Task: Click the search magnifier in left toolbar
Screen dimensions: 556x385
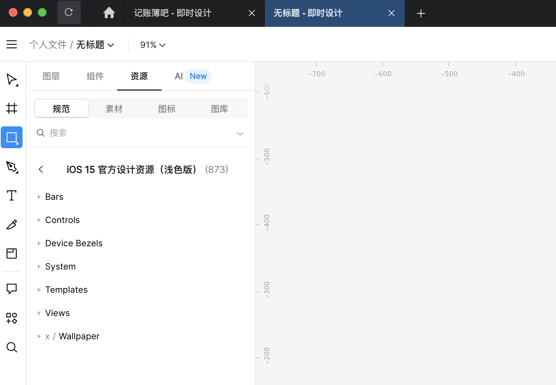Action: (x=12, y=347)
